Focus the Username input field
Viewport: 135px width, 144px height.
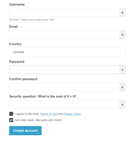point(64,12)
